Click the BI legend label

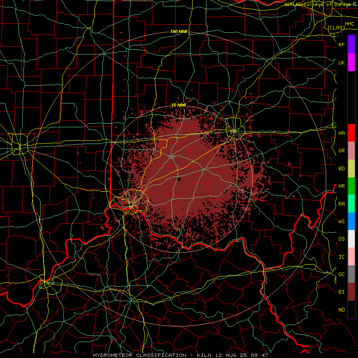coord(342,292)
